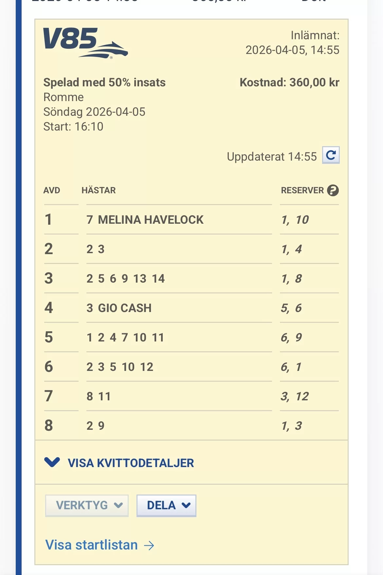Click the Kostnad 360,00 kr text
This screenshot has width=383, height=575.
pos(289,82)
